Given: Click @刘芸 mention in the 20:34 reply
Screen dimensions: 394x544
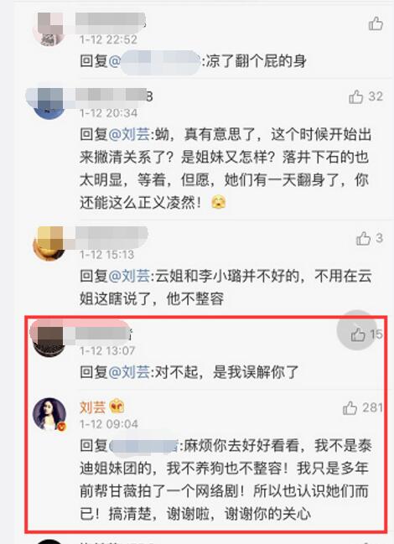Looking at the screenshot, I should click(x=129, y=134).
